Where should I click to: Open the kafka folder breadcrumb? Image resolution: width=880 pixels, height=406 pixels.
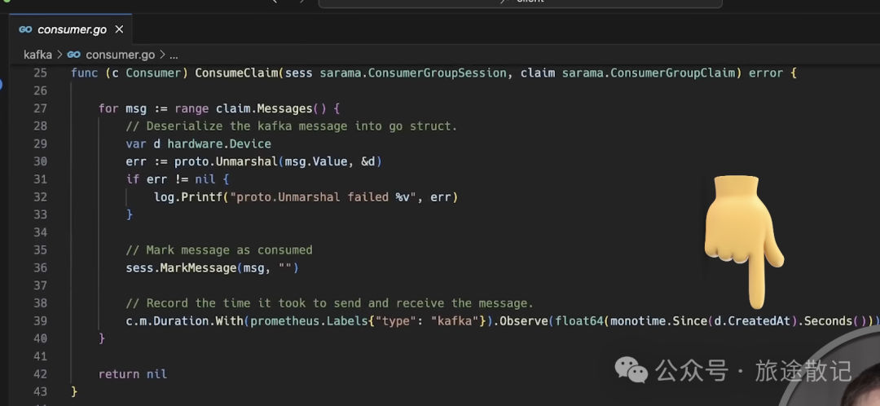coord(37,55)
